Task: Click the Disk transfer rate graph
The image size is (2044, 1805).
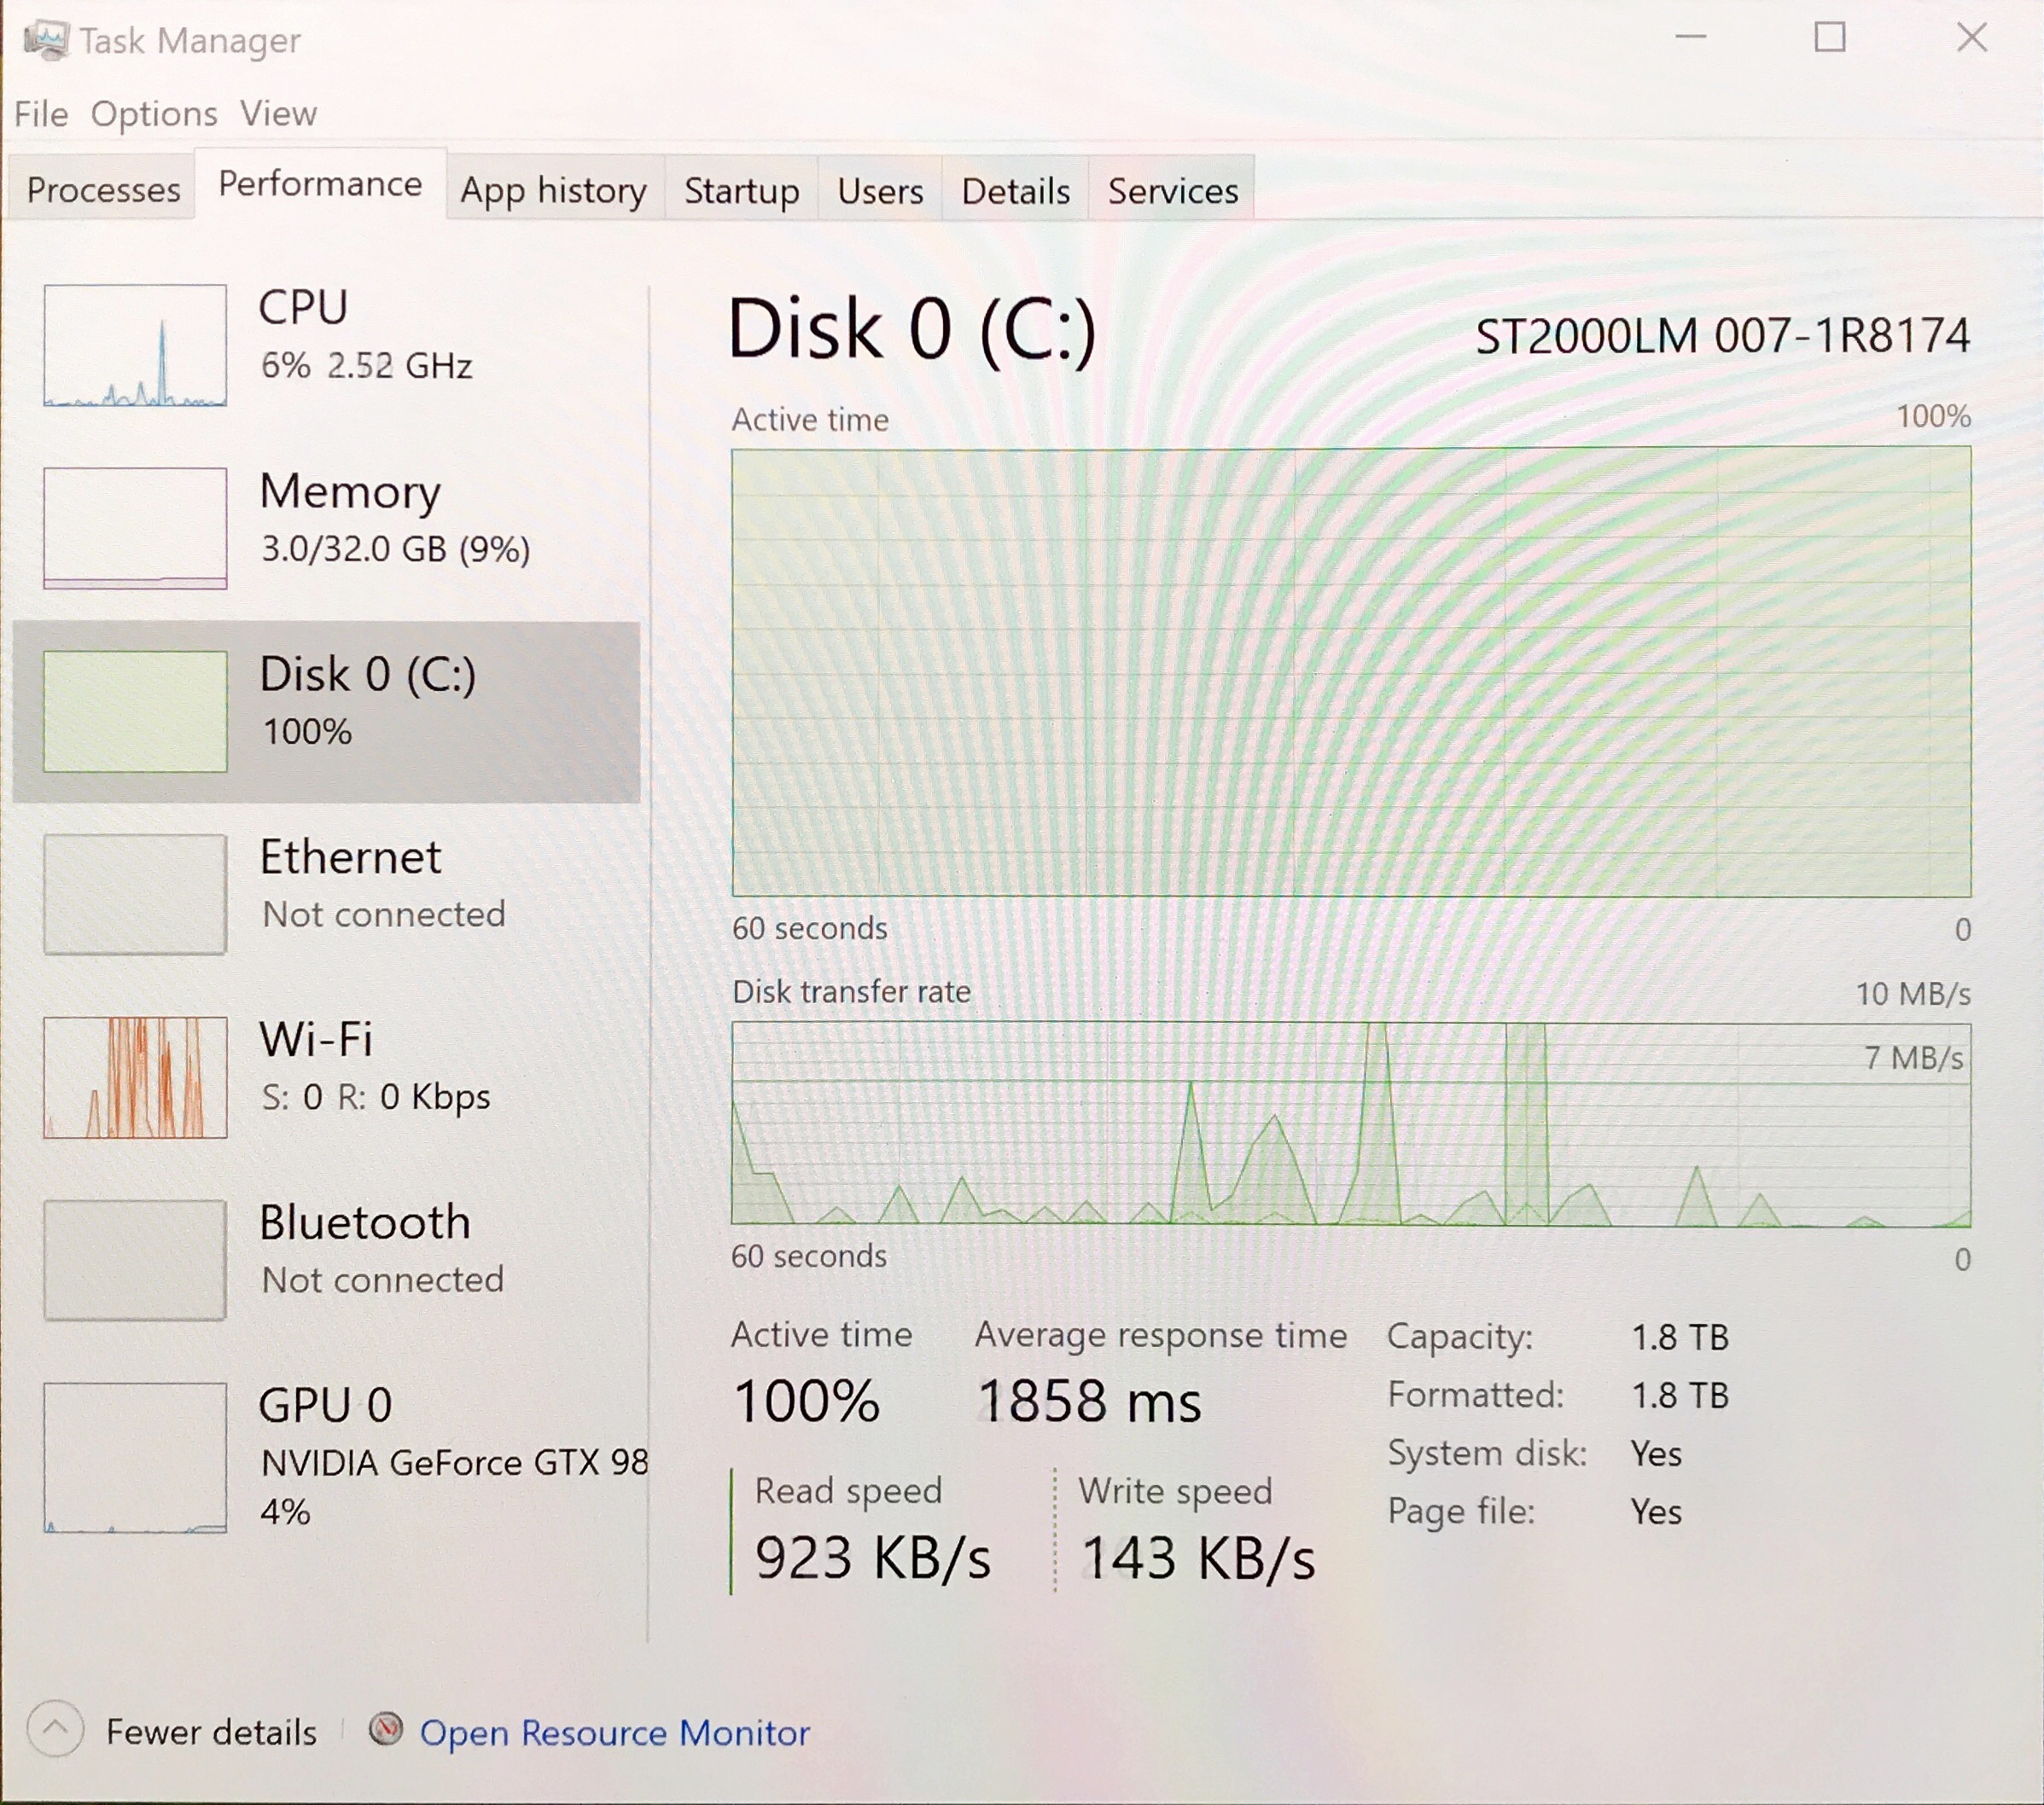Action: click(x=1350, y=1124)
